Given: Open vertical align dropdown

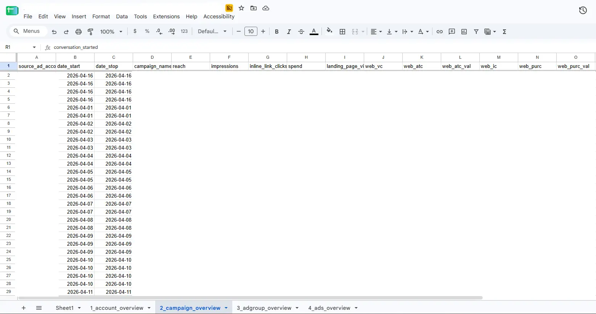Looking at the screenshot, I should (392, 32).
